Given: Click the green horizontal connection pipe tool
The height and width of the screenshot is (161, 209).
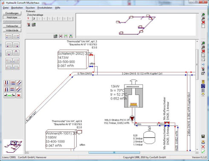Looking at the screenshot, I should [9, 95].
